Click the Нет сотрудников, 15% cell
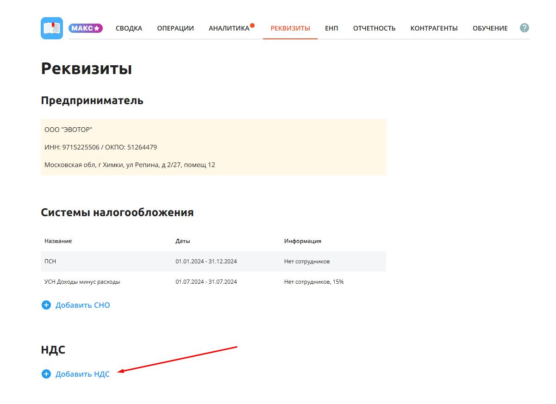The height and width of the screenshot is (404, 556). (x=314, y=282)
